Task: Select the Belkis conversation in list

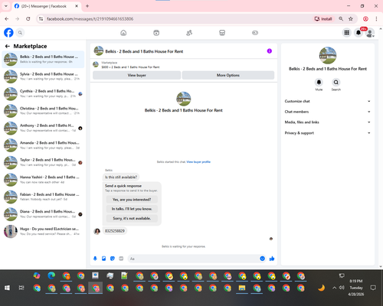Action: click(43, 59)
